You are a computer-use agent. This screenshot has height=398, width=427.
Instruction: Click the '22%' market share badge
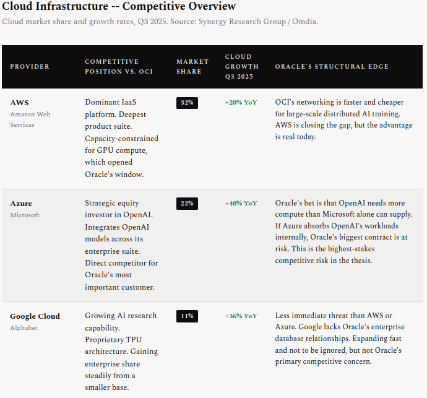click(x=187, y=204)
